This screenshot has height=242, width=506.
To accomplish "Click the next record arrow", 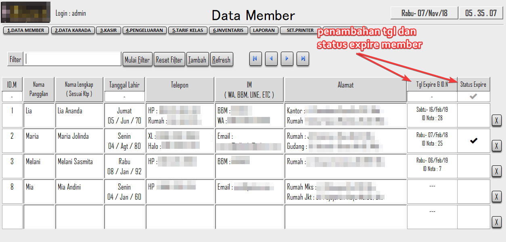I will coord(286,59).
